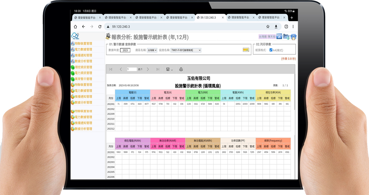Click the report page number field
This screenshot has width=369, height=195.
132,69
